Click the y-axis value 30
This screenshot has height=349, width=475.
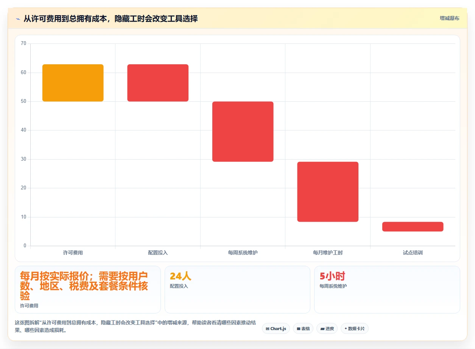(23, 159)
